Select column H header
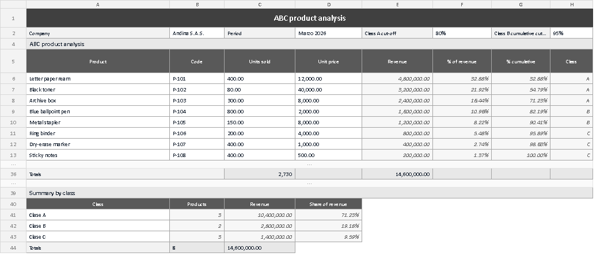 (x=572, y=4)
